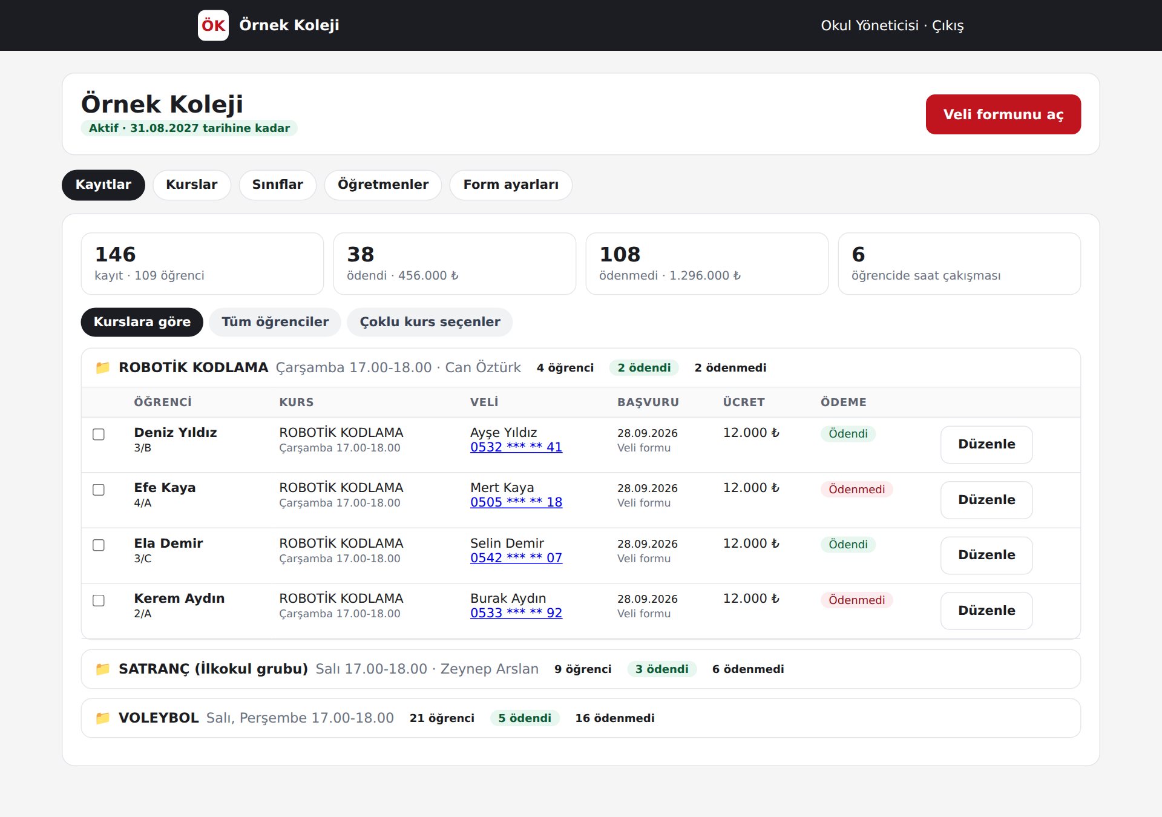
Task: Click Düzenle for Efe Kaya
Action: tap(986, 500)
